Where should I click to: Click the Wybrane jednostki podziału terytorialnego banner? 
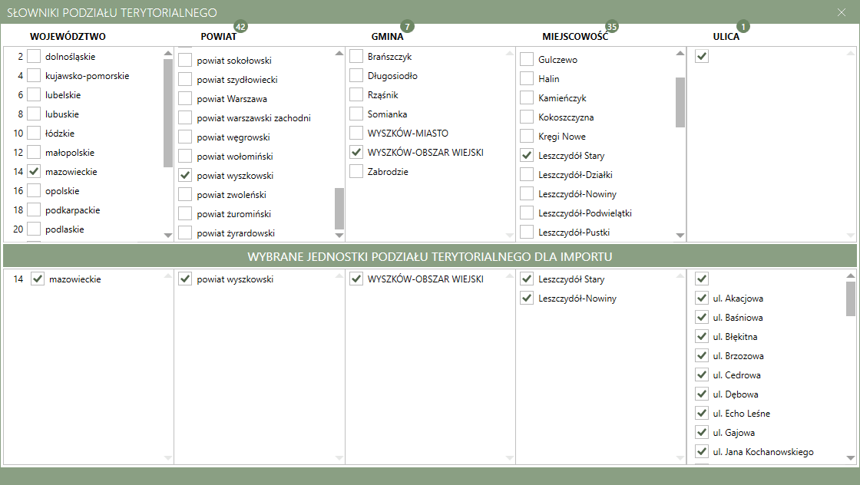429,256
